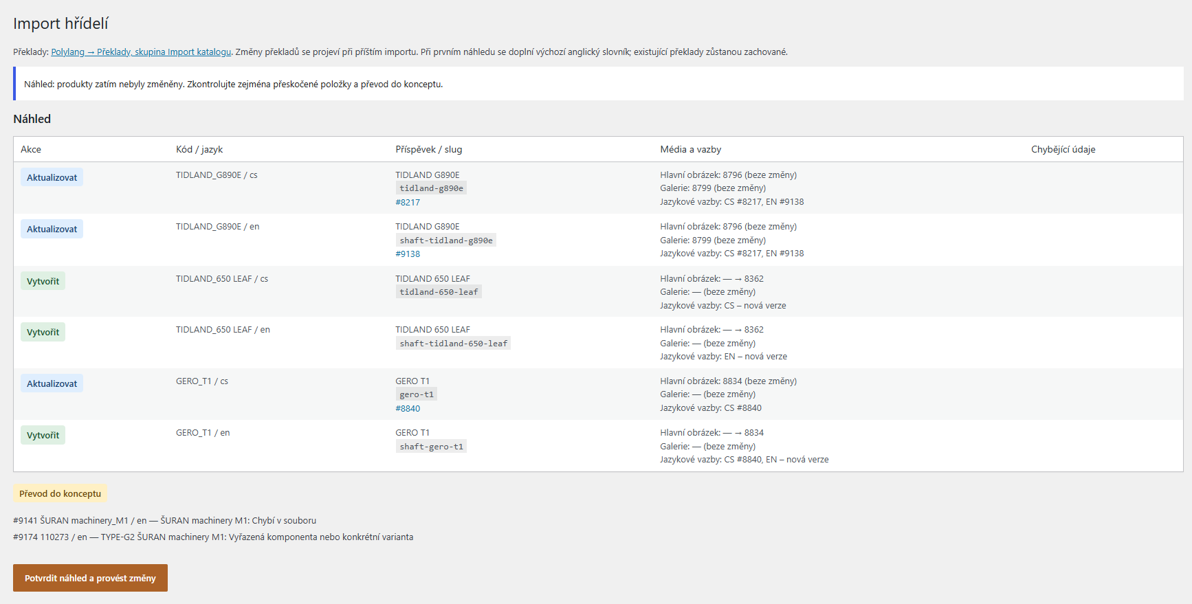Select the code cell GERO_T1 / en
The height and width of the screenshot is (604, 1192).
tap(203, 433)
